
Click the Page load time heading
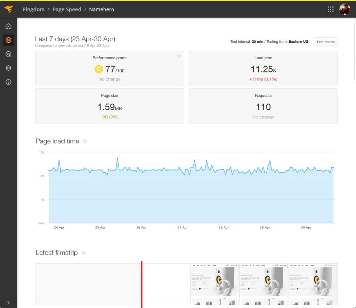tap(57, 141)
